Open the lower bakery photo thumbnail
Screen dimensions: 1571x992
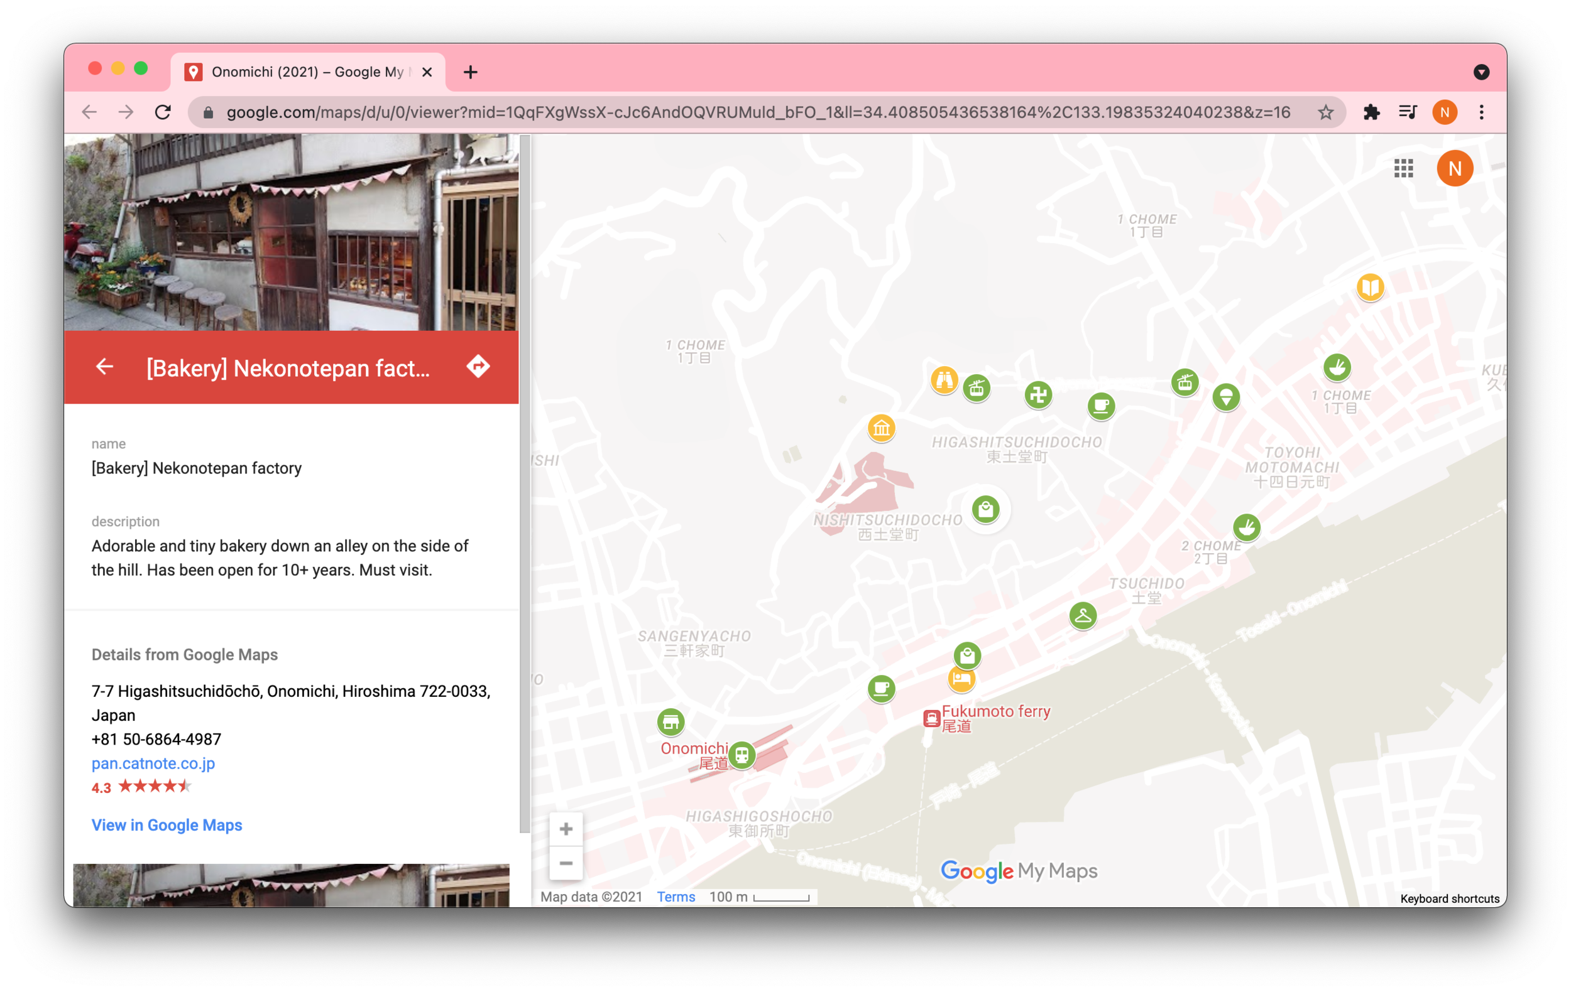(291, 885)
